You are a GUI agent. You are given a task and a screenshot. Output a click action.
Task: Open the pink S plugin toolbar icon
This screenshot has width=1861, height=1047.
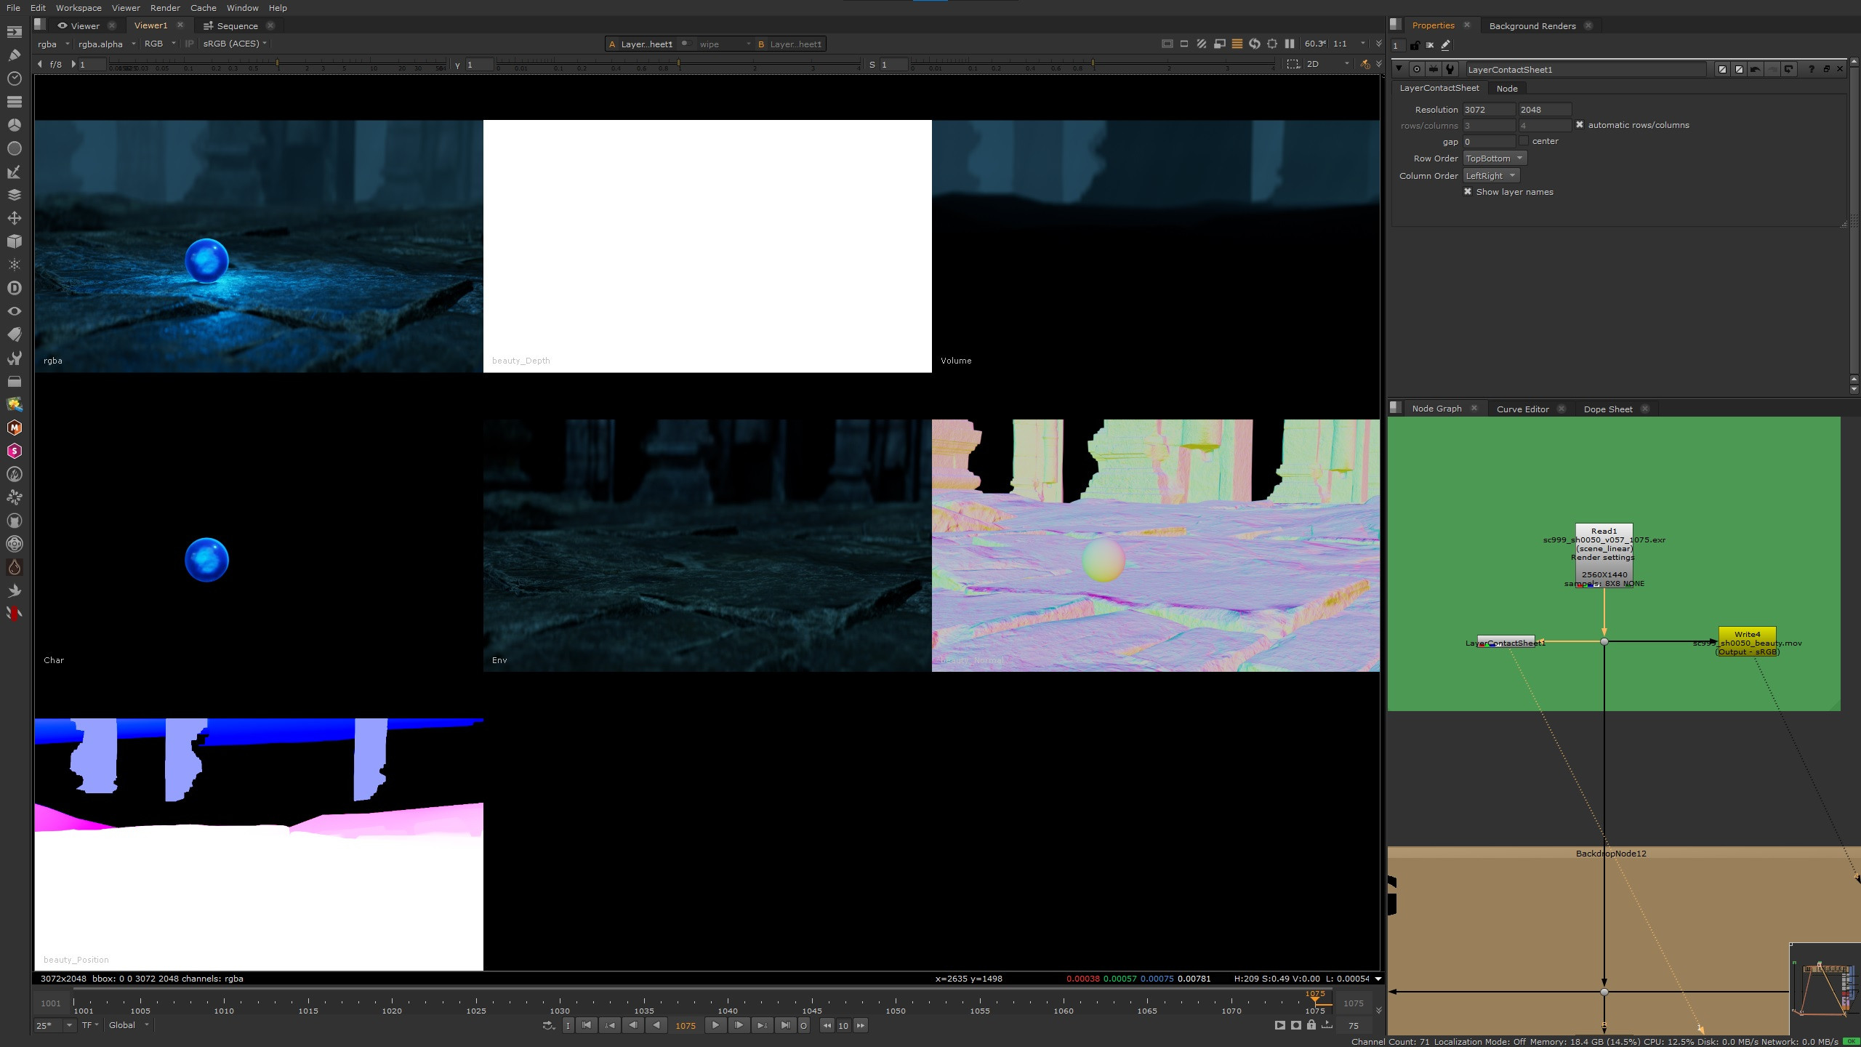(x=14, y=451)
